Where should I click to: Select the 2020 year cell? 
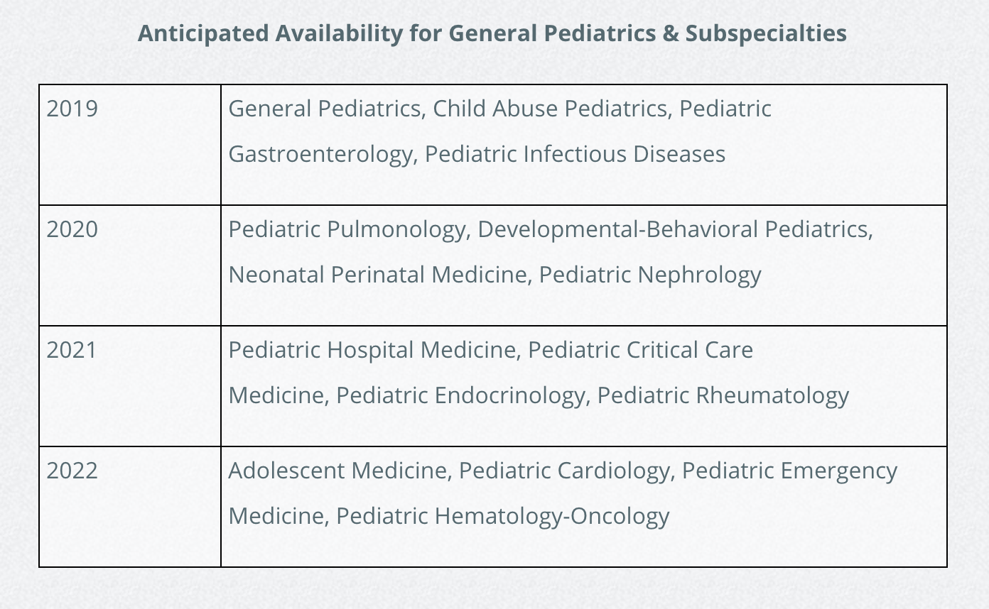pos(130,265)
